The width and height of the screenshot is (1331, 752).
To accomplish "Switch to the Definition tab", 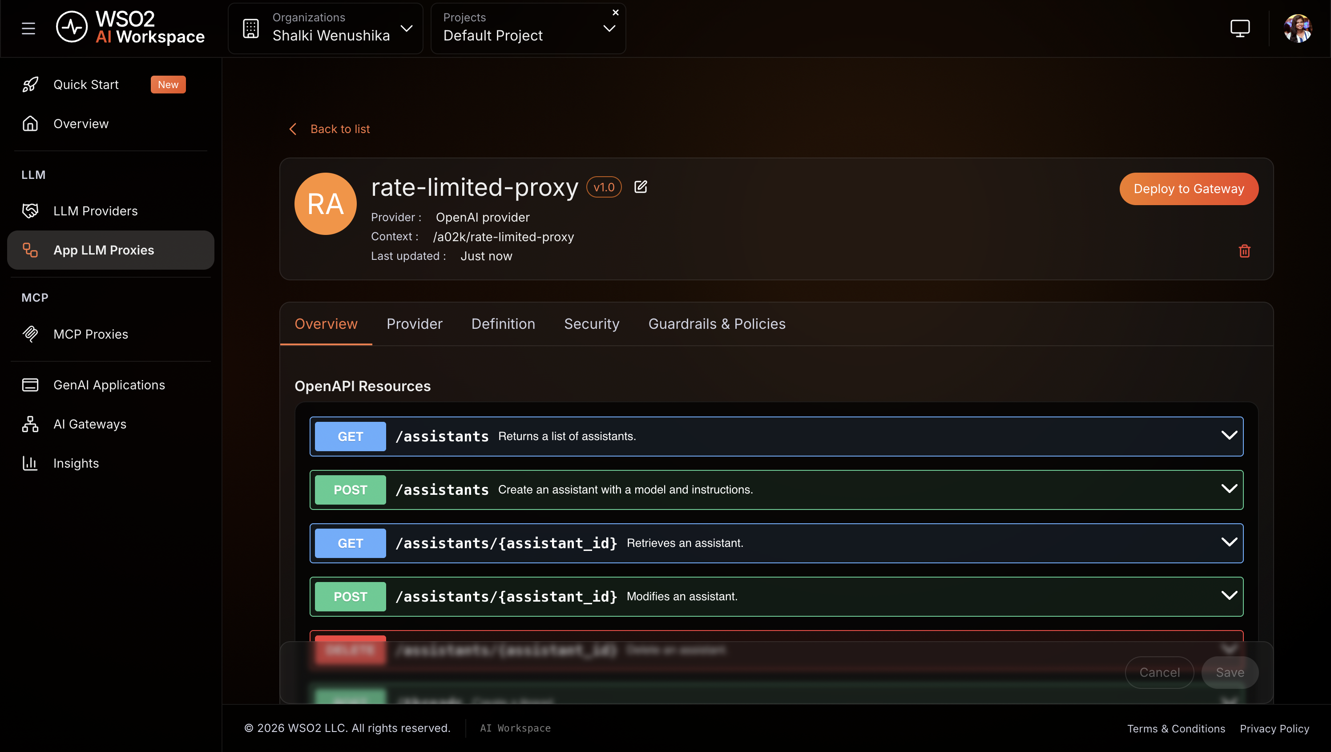I will pyautogui.click(x=503, y=324).
